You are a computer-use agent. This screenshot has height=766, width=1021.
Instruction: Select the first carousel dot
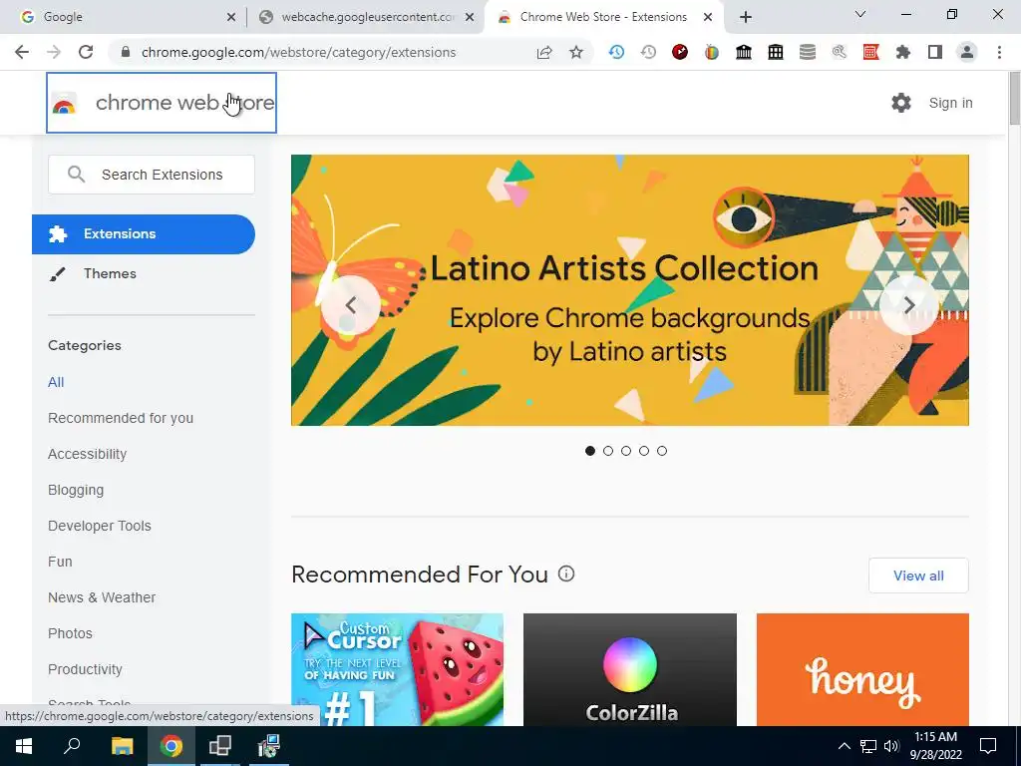point(590,451)
